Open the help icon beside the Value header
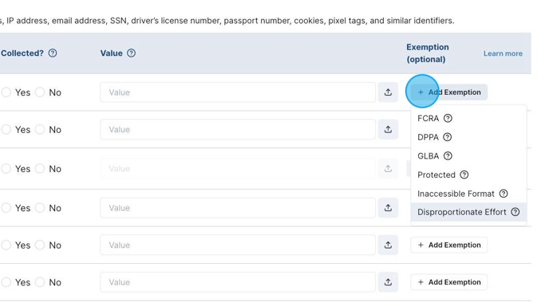 (132, 53)
